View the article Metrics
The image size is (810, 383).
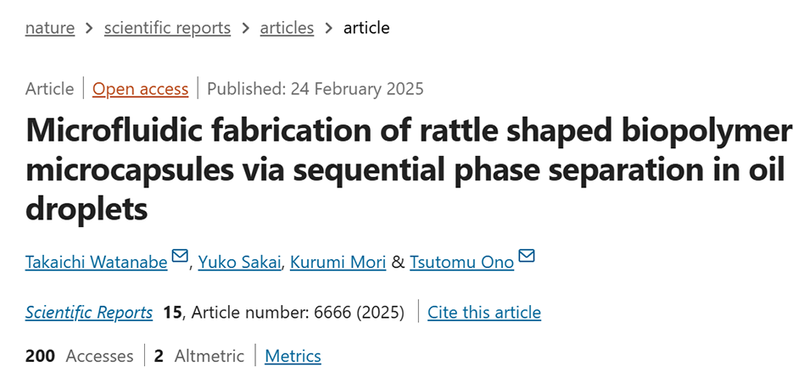pos(293,356)
